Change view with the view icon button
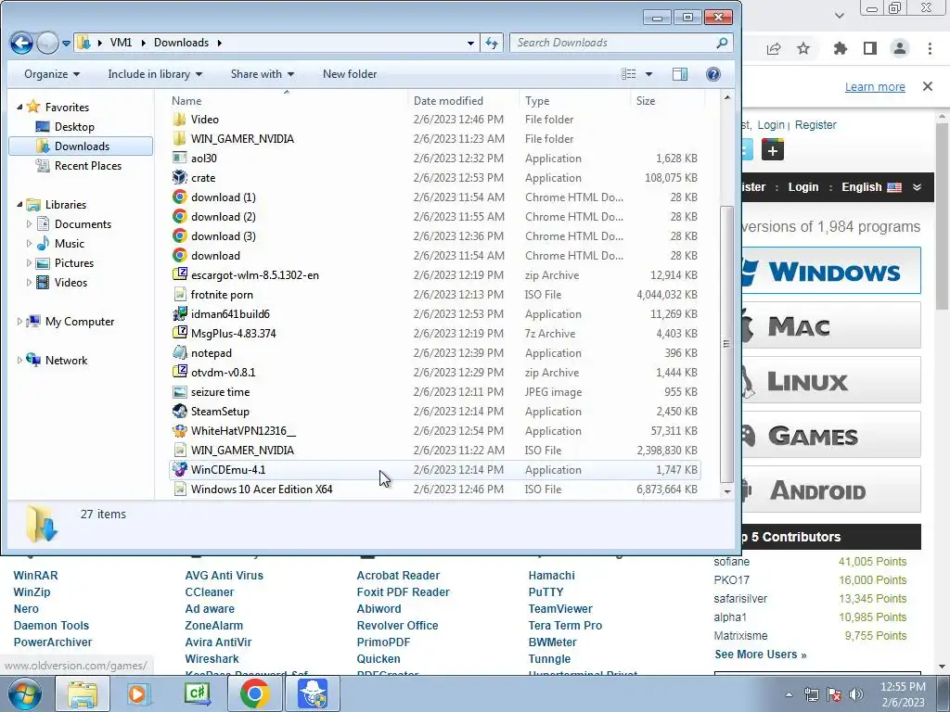Viewport: 950px width, 712px height. coord(628,74)
